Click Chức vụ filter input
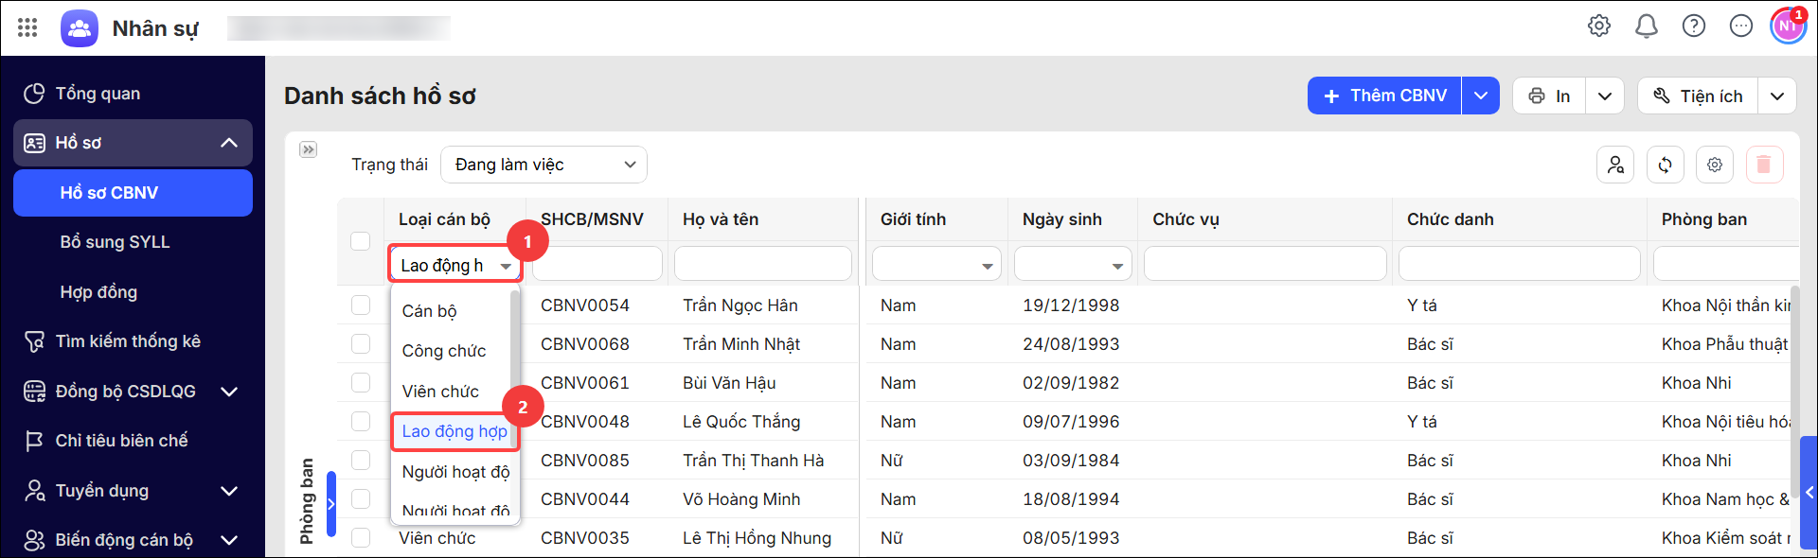Image resolution: width=1818 pixels, height=558 pixels. (1265, 264)
